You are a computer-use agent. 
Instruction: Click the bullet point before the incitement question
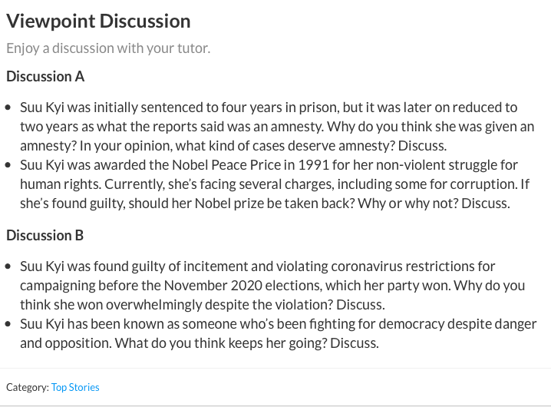pos(8,266)
